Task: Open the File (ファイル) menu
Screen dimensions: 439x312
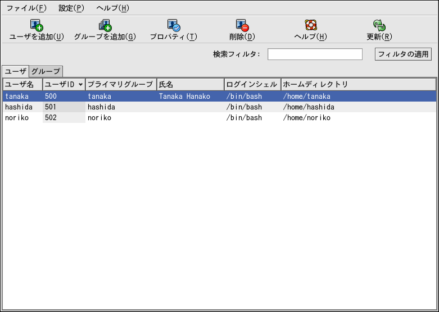Action: click(26, 8)
